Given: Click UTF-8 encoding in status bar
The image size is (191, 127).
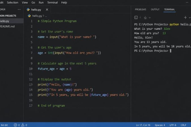Looking at the screenshot, I should (x=173, y=125).
